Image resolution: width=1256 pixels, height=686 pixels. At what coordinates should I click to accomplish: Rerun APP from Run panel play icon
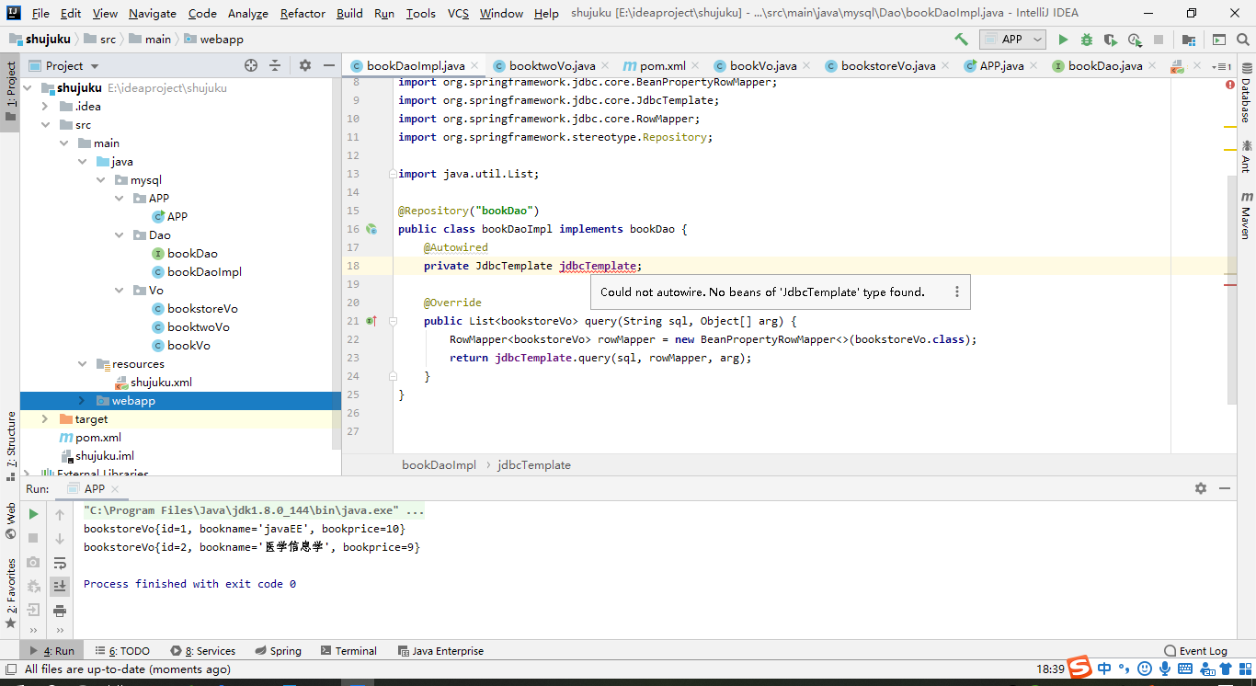(33, 514)
